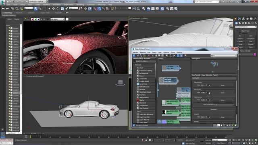
Task: Open the Standard Primitives dropdown
Action: point(246,27)
